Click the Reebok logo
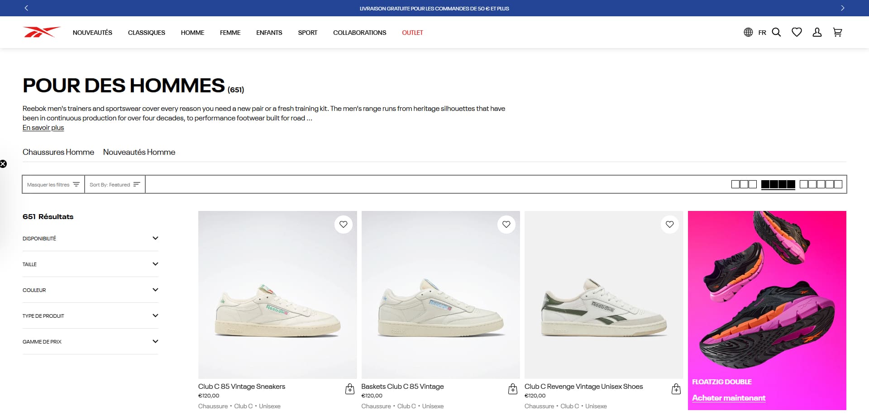 [x=42, y=32]
